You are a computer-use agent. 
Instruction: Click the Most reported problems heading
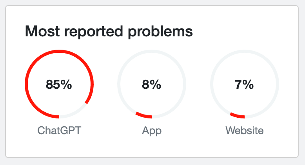(109, 32)
